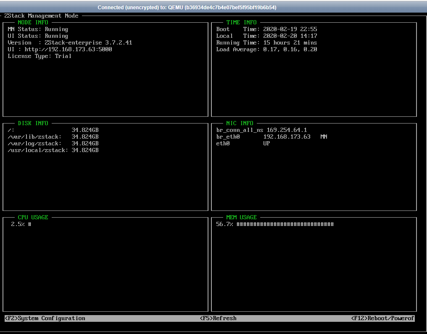Click the MEM USAGE panel heading
Viewport: 427px width, 334px height.
[x=241, y=217]
